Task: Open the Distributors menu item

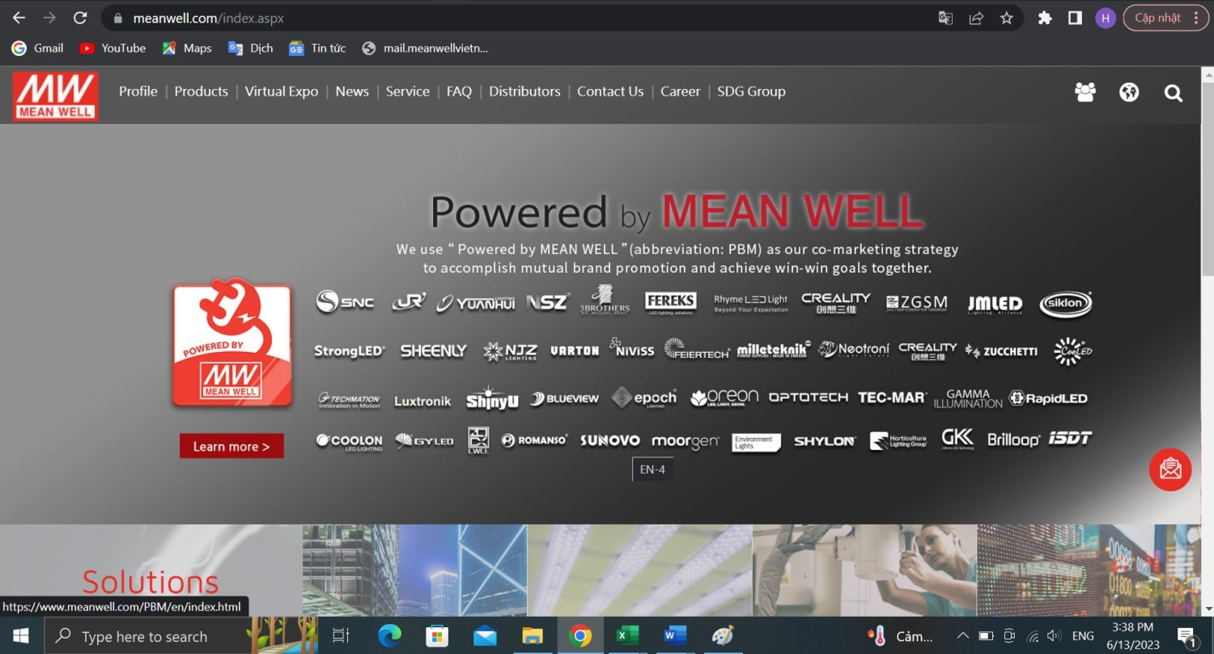Action: coord(524,91)
